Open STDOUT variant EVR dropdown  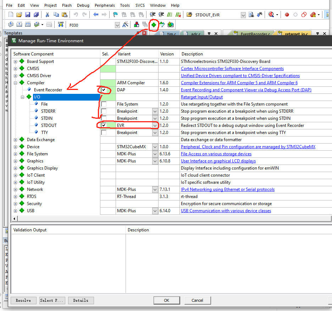155,125
